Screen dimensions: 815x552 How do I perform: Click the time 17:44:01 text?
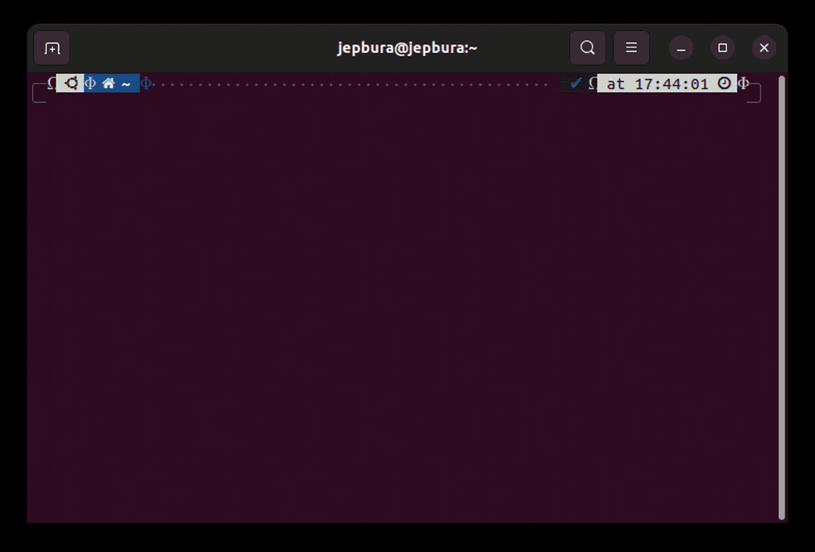tap(671, 84)
